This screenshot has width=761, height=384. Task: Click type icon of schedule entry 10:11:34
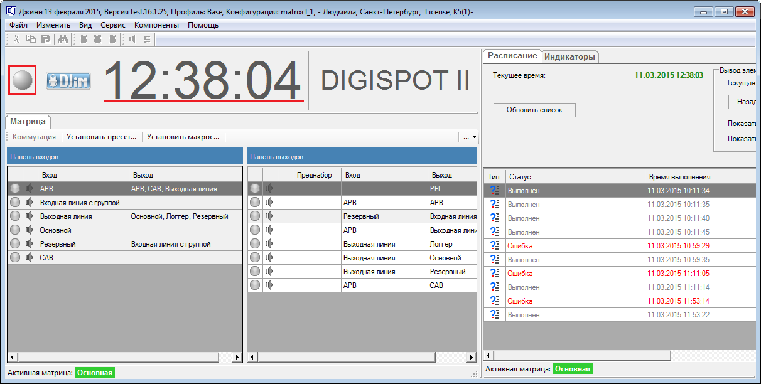click(495, 191)
